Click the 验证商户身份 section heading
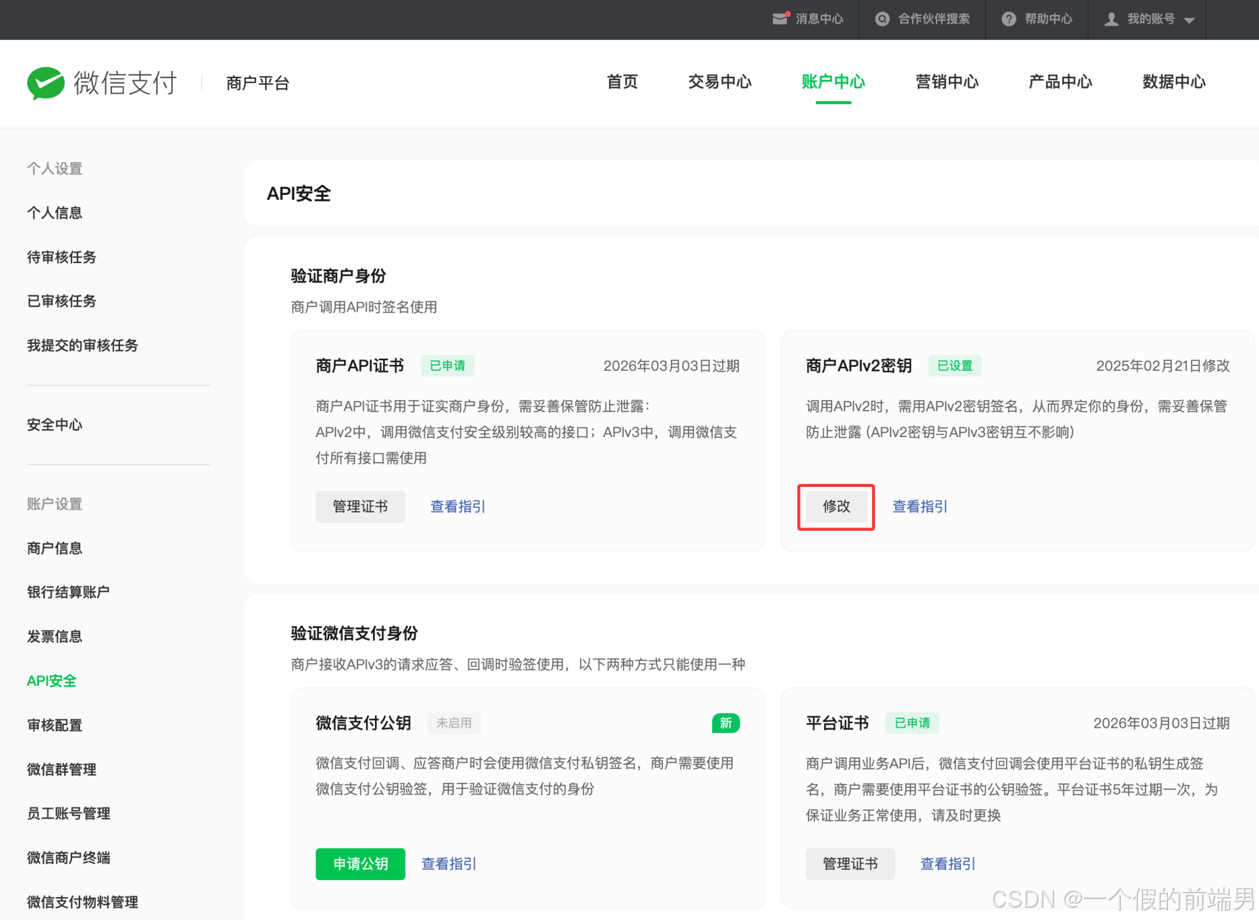1259x920 pixels. tap(338, 276)
